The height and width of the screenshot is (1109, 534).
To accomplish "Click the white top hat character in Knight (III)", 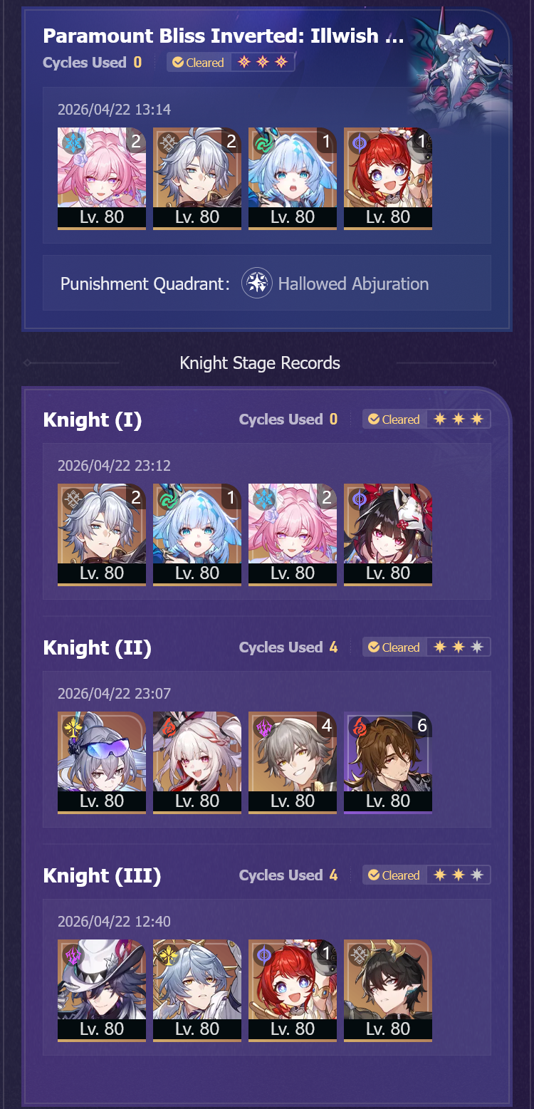I will pos(102,991).
